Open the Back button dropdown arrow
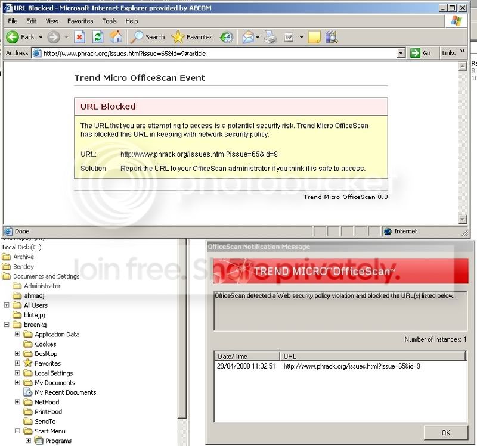The image size is (477, 446). [41, 36]
